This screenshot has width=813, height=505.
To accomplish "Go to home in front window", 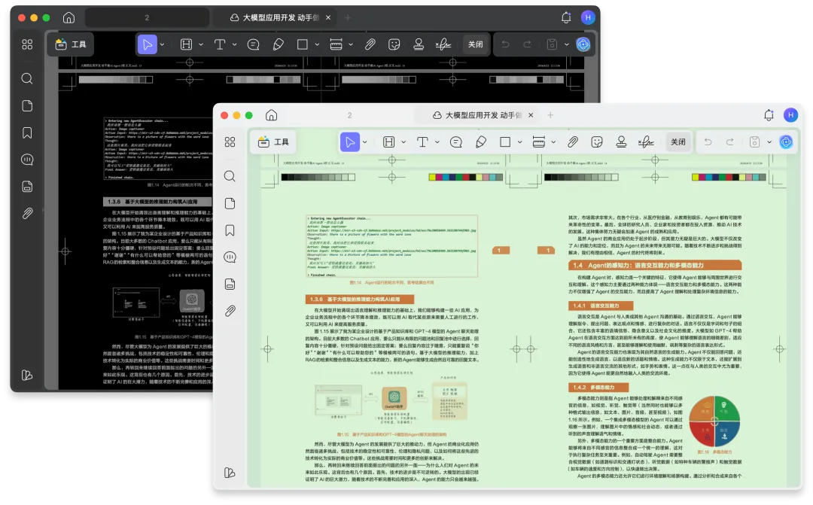I will (x=271, y=115).
